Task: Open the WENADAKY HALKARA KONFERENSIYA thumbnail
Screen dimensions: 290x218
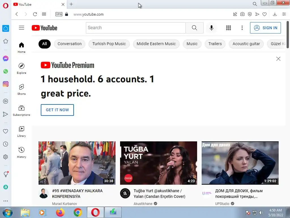Action: point(77,163)
